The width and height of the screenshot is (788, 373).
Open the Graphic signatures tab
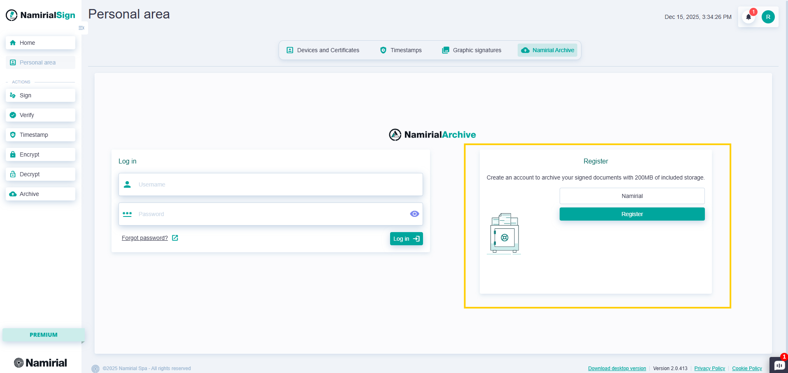(471, 50)
